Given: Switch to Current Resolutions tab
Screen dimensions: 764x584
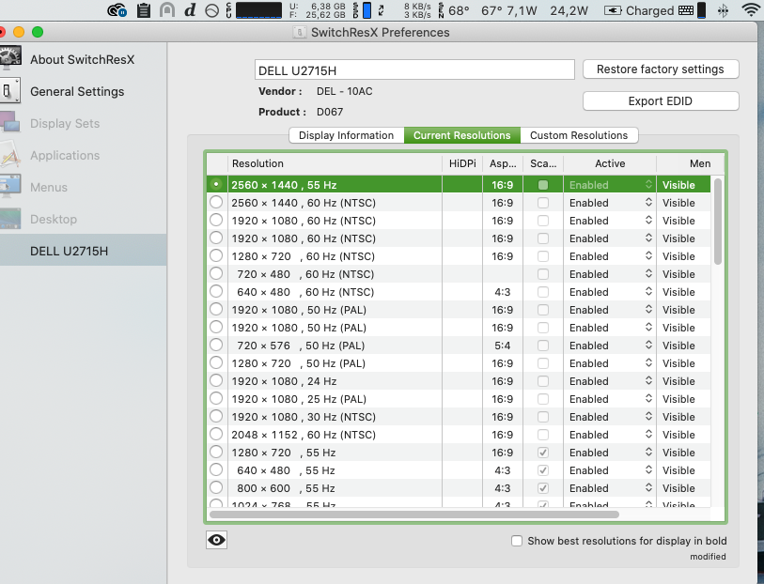Looking at the screenshot, I should pos(462,135).
